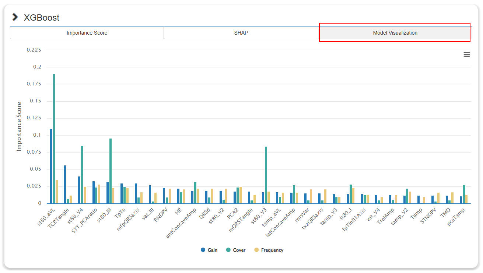The height and width of the screenshot is (273, 483).
Task: Select the green Cover bar for st80_III
Action: 111,171
